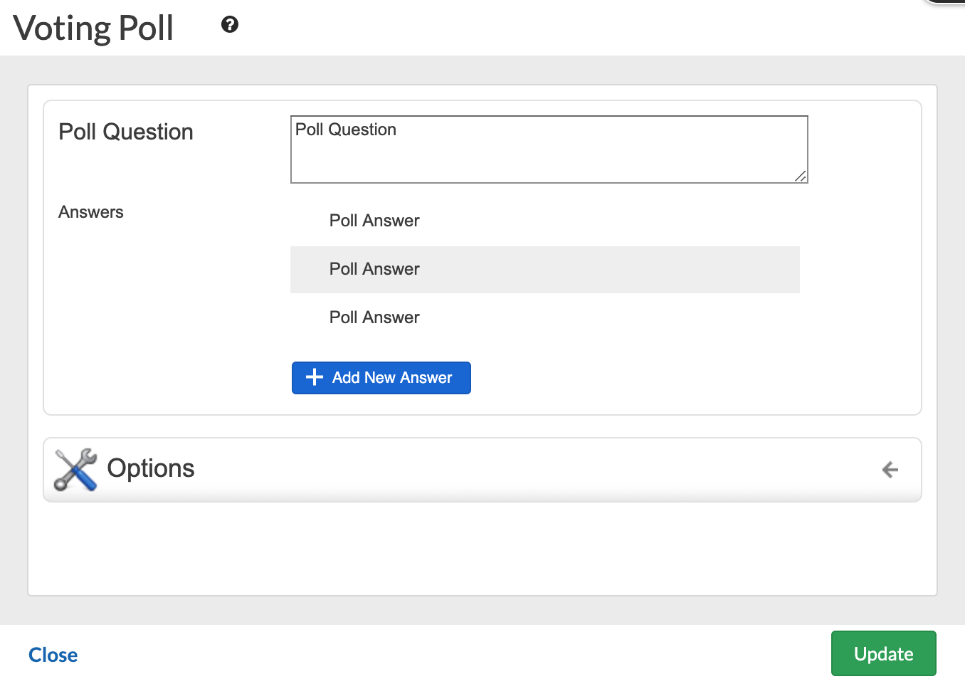Viewport: 965px width, 679px height.
Task: Click the question mark help icon
Action: pos(230,25)
